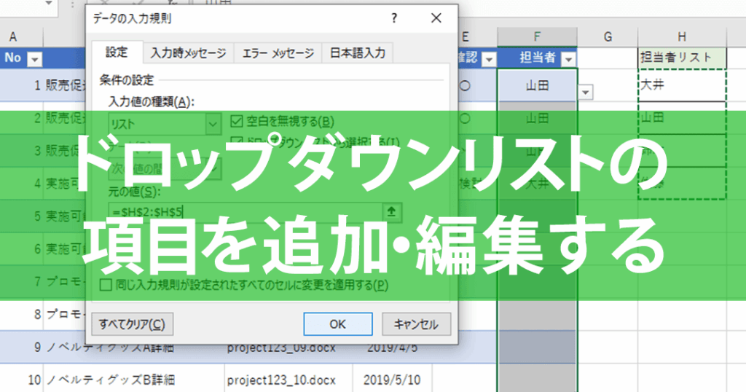Viewport: 746px width, 392px height.
Task: Select cell F2 containing 山田
Action: 537,86
